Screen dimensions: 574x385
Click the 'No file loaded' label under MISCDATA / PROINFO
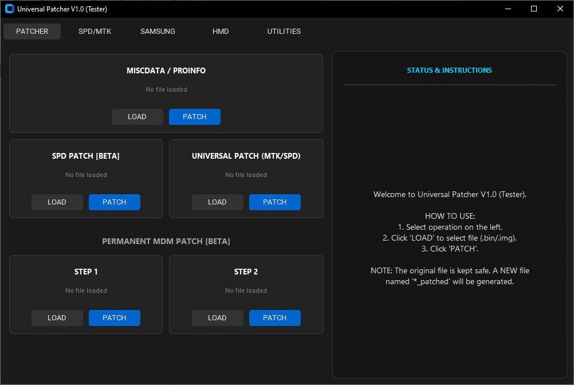click(x=166, y=89)
